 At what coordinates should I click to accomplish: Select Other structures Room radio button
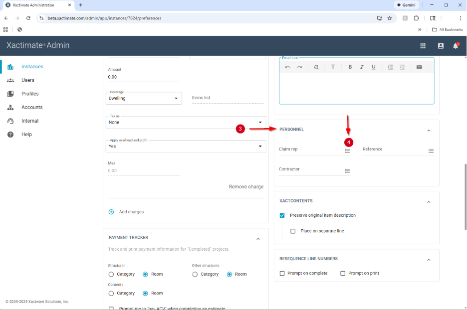click(230, 274)
